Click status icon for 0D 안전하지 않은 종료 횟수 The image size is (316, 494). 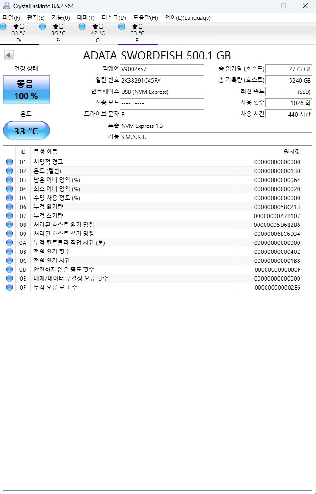(x=9, y=269)
